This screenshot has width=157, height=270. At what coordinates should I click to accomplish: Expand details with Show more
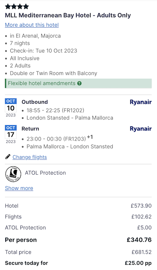19,188
